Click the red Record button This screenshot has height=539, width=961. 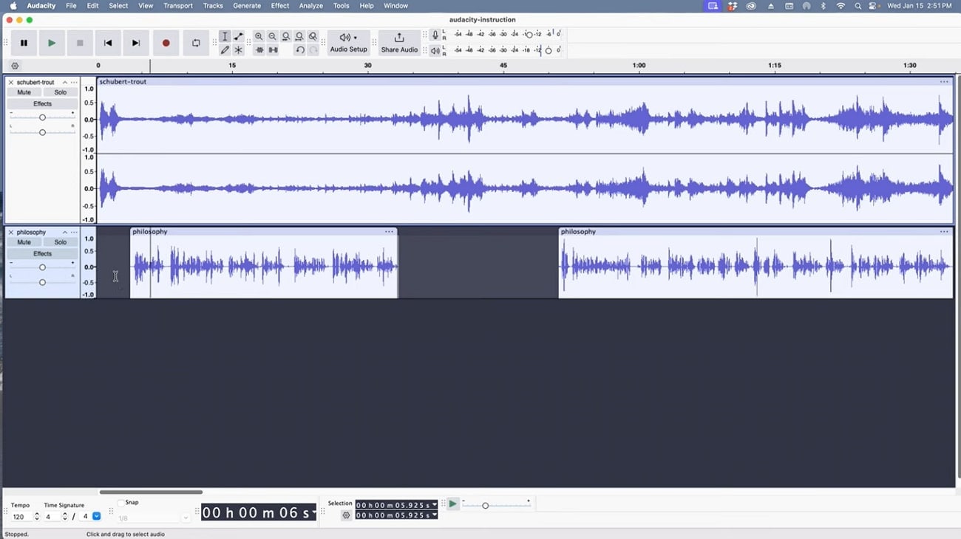(x=166, y=43)
